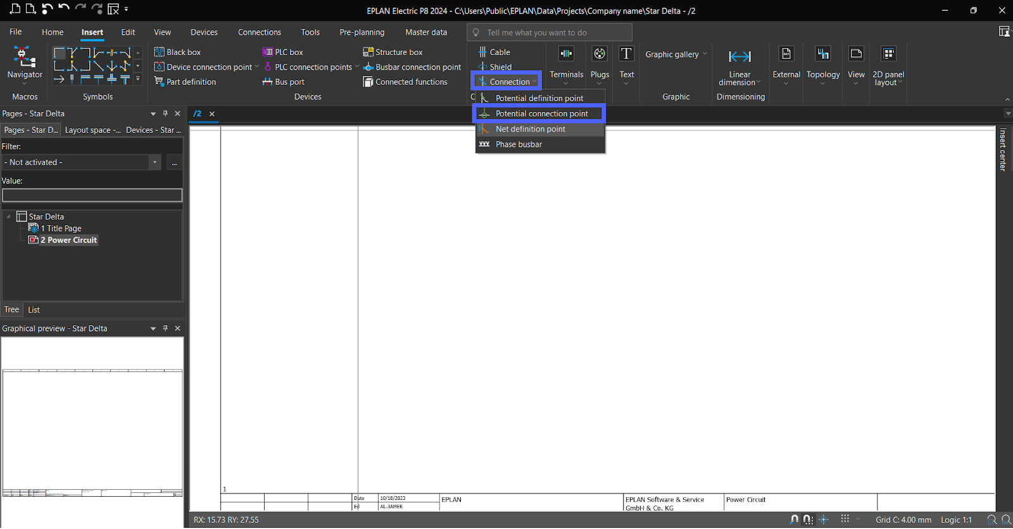This screenshot has height=529, width=1013.
Task: Open the Terminals tool
Action: 566,65
